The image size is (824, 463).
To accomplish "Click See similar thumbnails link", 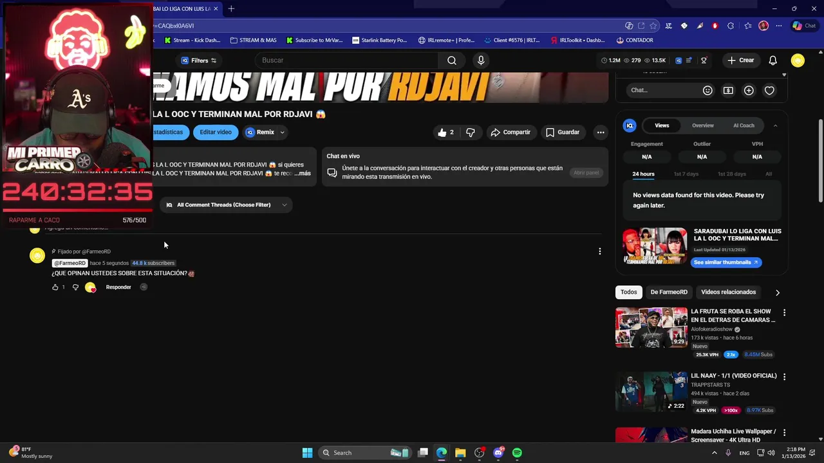I will point(727,262).
